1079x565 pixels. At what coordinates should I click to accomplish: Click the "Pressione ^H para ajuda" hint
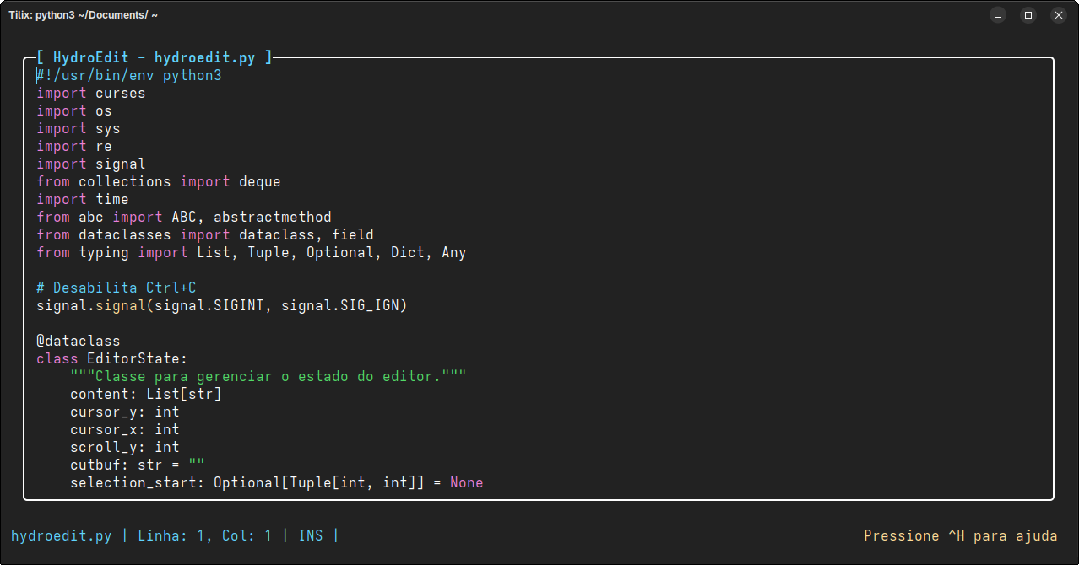[960, 535]
